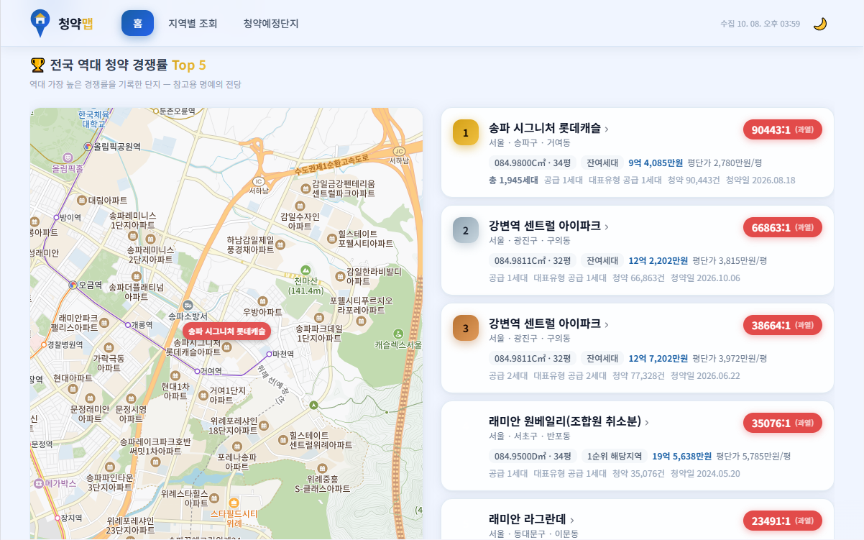
Task: Click the 방이역 station marker on map
Action: click(57, 217)
